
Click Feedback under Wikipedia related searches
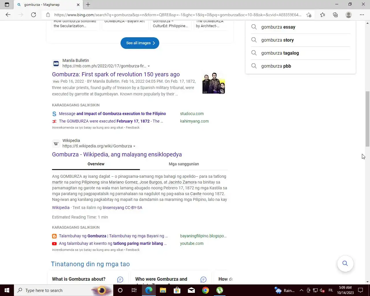point(133,250)
